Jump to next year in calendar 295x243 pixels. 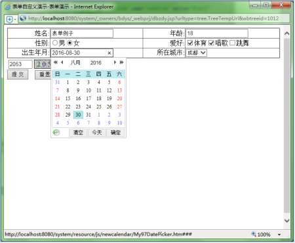121,62
